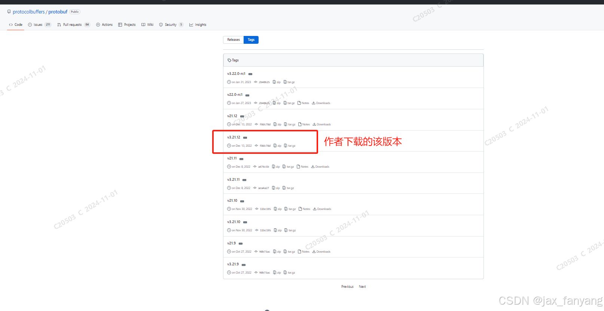
Task: Expand the v22.0-rc1 tag ellipsis
Action: click(247, 95)
